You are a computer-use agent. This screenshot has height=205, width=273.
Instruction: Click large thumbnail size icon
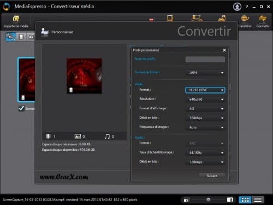(x=230, y=200)
